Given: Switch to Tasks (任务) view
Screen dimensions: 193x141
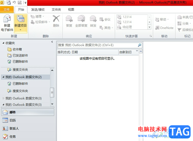Looking at the screenshot, I should point(28,136).
